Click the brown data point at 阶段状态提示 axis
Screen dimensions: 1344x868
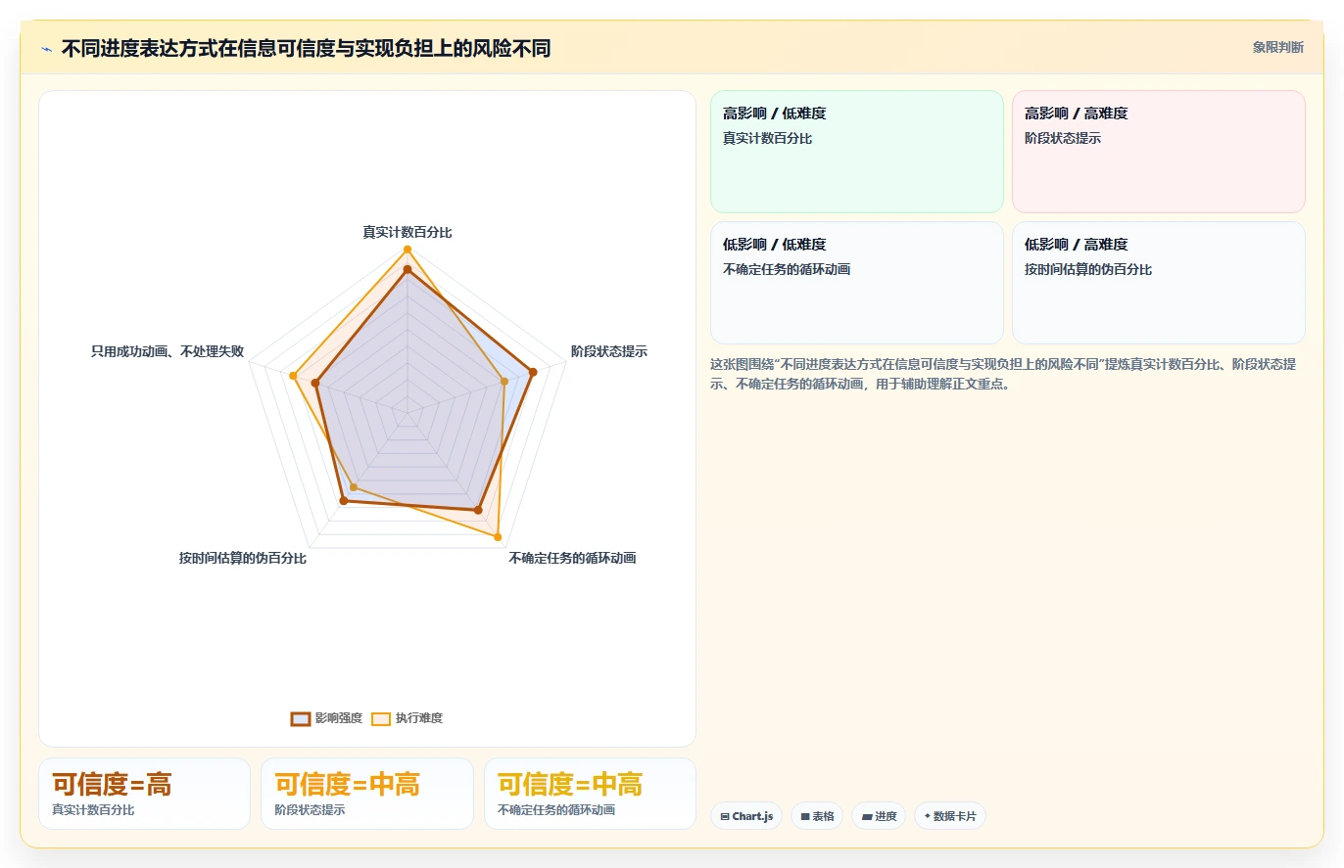(x=533, y=372)
